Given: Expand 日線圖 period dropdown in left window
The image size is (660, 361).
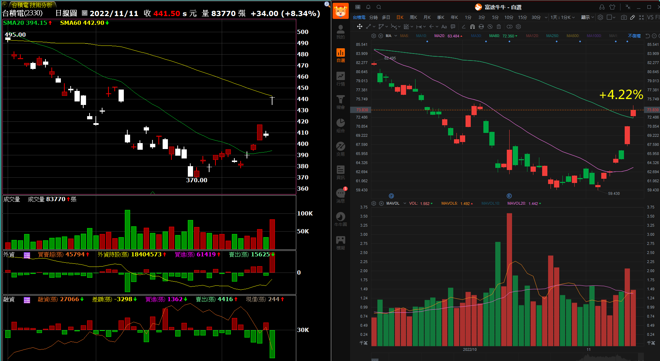Looking at the screenshot, I should click(x=85, y=13).
